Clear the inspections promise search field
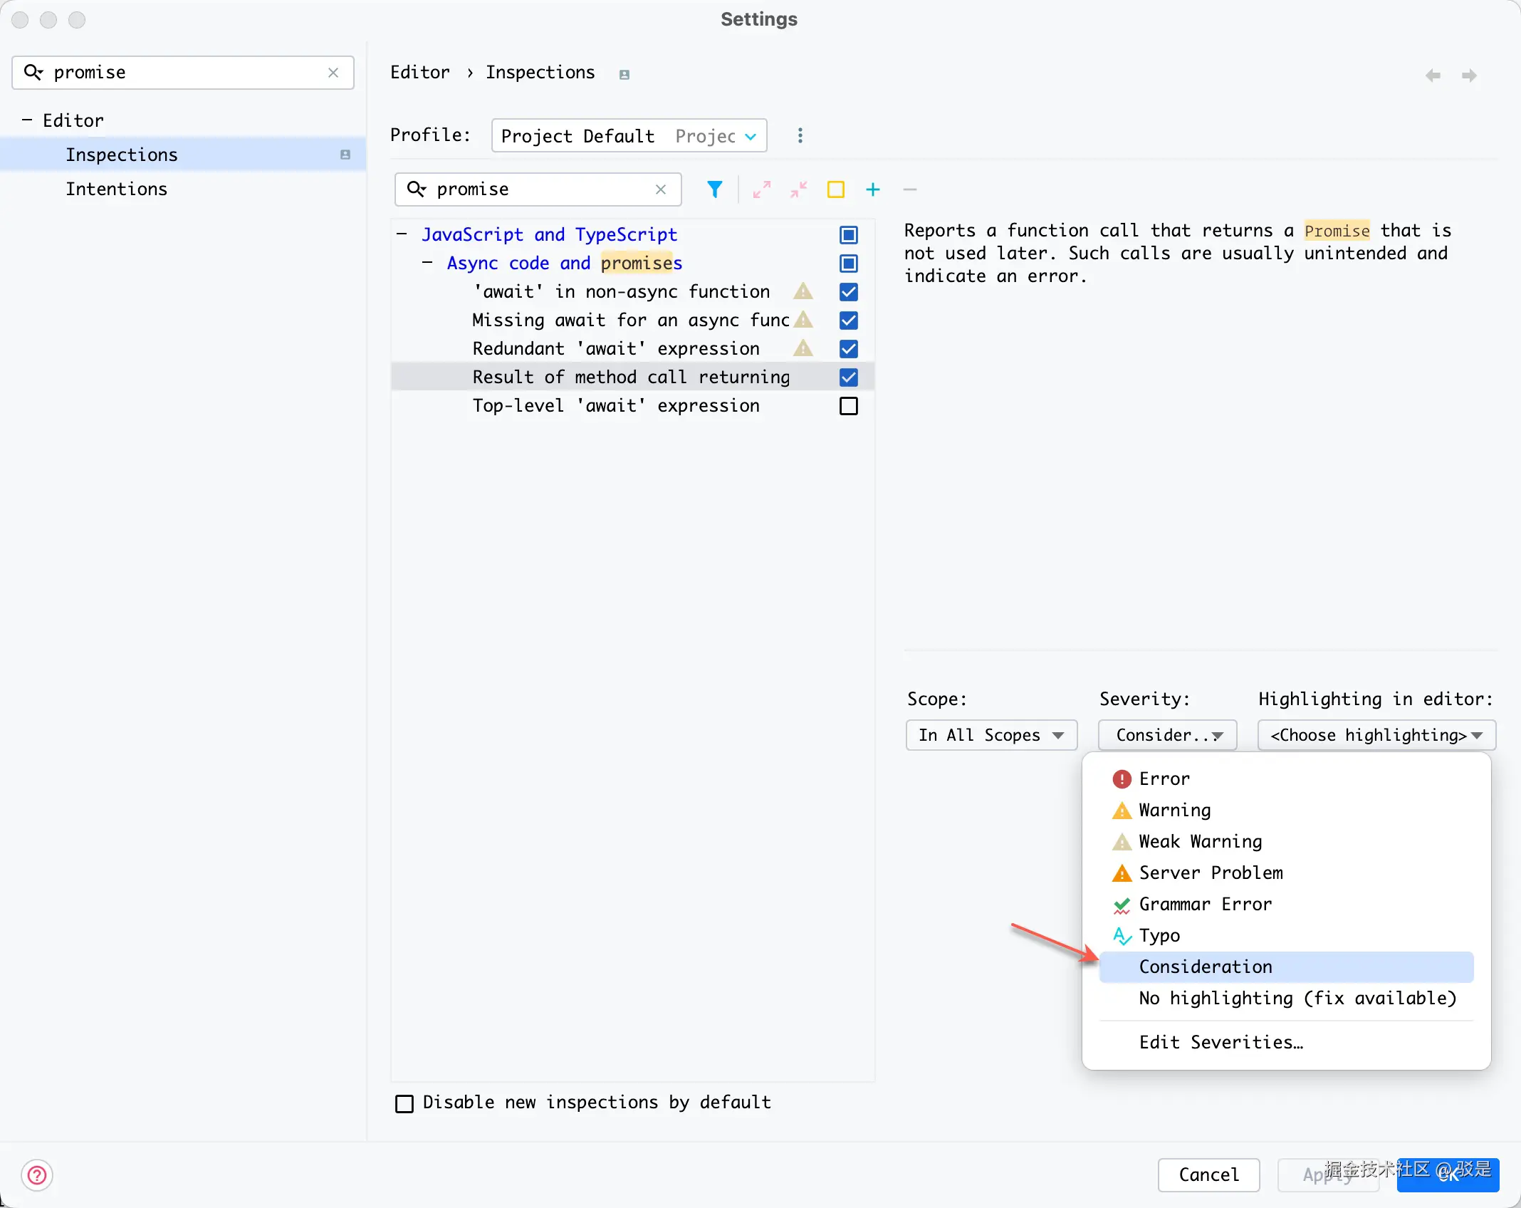 pyautogui.click(x=660, y=189)
